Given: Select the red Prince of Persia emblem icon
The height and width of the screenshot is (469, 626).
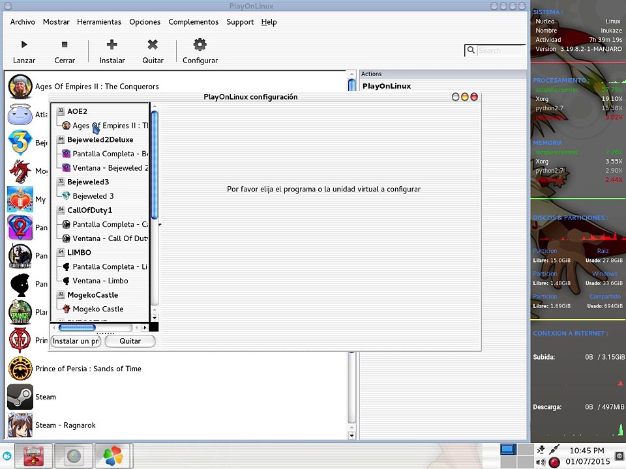Looking at the screenshot, I should tap(20, 340).
